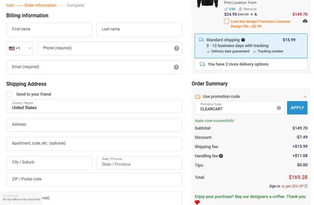Click the Remove trash icon
Viewport: 314px width, 205px height.
[240, 9]
